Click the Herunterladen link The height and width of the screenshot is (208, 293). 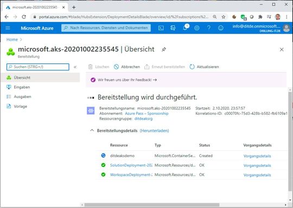[x=154, y=131]
